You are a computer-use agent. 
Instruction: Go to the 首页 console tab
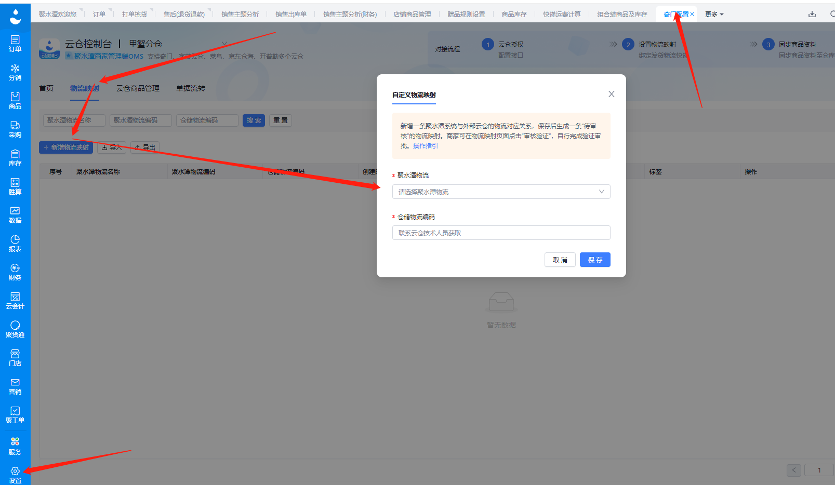[46, 88]
